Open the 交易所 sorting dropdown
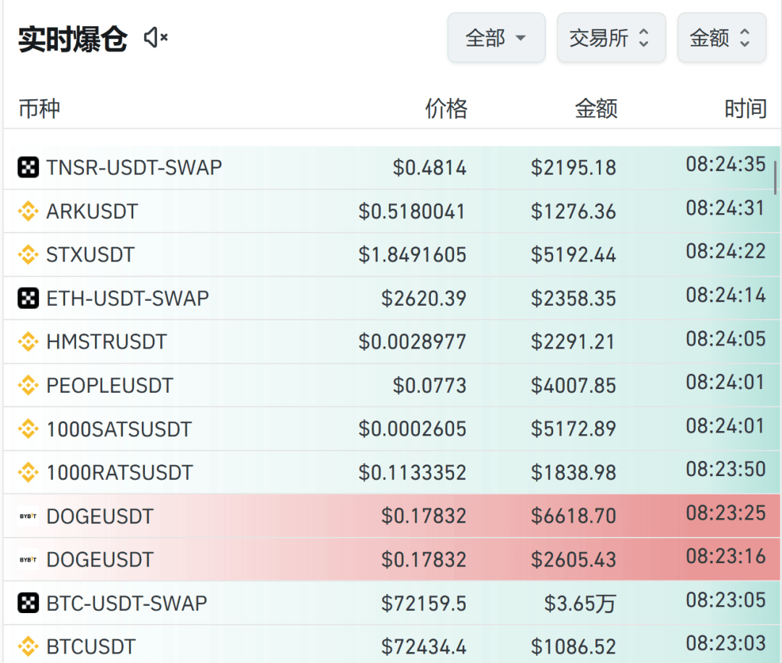782x663 pixels. point(611,38)
